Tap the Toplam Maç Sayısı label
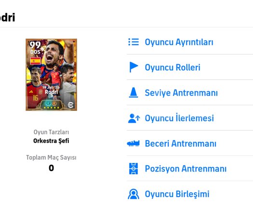Image resolution: width=253 pixels, height=203 pixels. 51,158
